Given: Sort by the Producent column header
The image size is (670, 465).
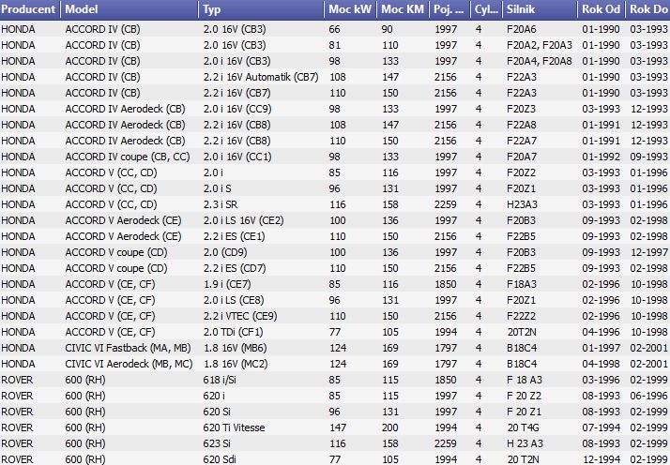Looking at the screenshot, I should [30, 9].
